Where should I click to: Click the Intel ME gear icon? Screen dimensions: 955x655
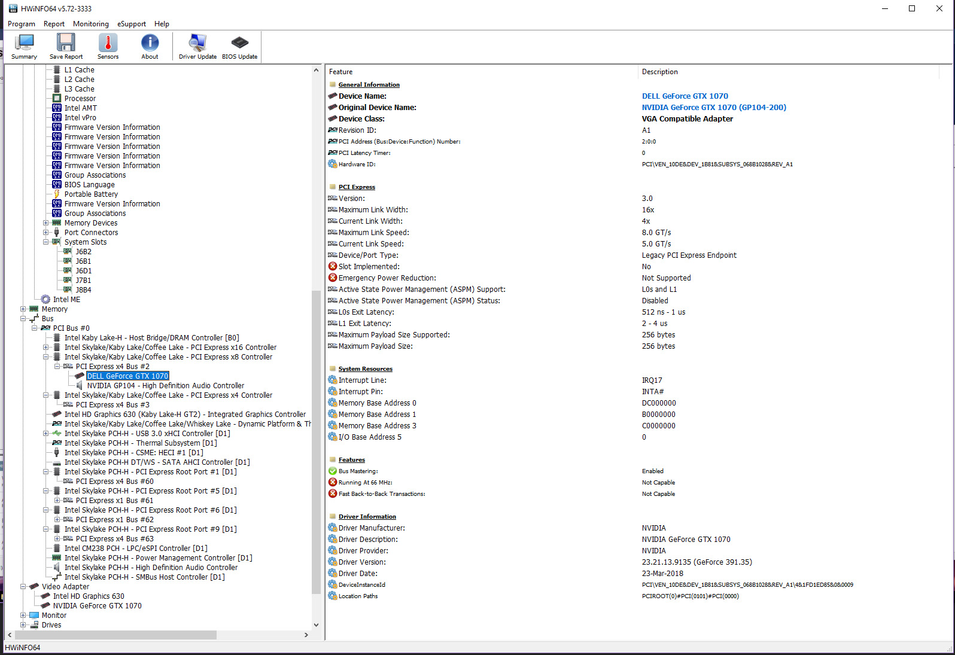pos(45,300)
